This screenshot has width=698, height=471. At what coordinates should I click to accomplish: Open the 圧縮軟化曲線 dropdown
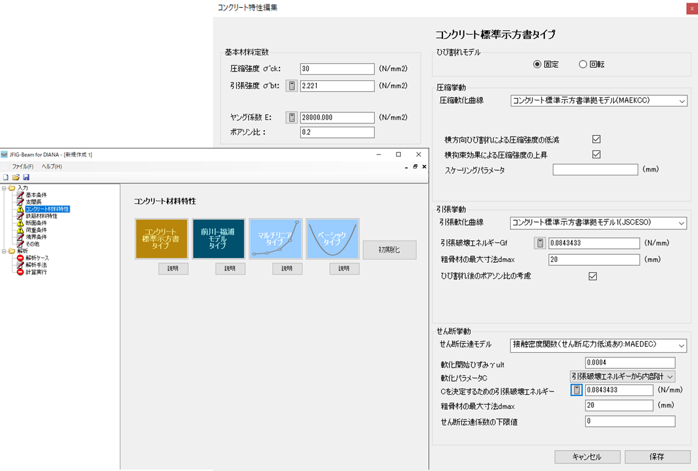click(598, 101)
